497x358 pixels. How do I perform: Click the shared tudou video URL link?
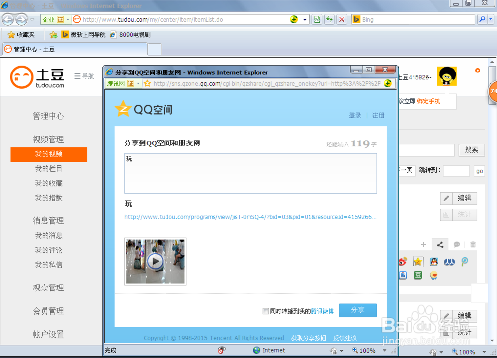(250, 217)
